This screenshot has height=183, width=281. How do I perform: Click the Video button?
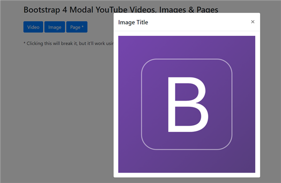pos(33,27)
